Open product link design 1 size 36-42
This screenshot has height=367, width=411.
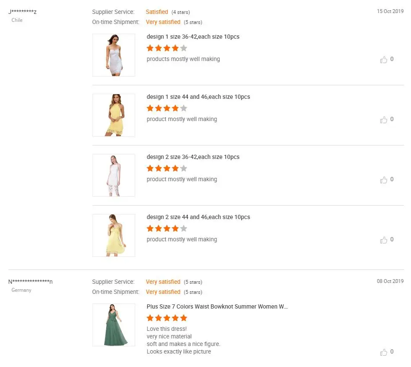(x=193, y=37)
